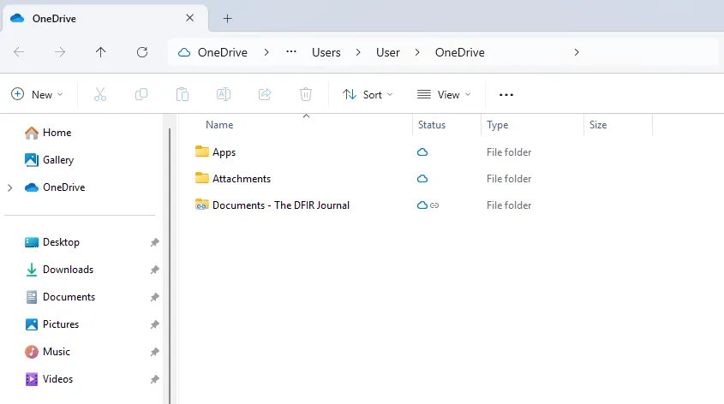The image size is (724, 404).
Task: Open Desktop in quick access
Action: (51, 242)
